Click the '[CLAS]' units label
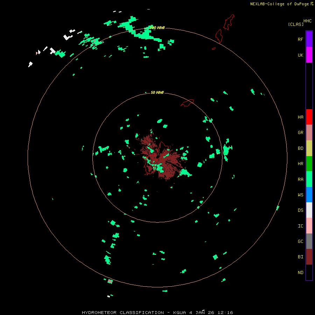 pyautogui.click(x=296, y=24)
